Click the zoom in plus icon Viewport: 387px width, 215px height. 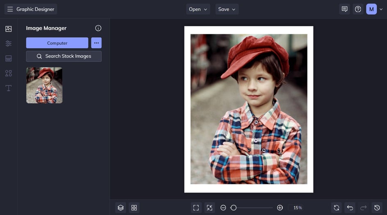pyautogui.click(x=280, y=208)
